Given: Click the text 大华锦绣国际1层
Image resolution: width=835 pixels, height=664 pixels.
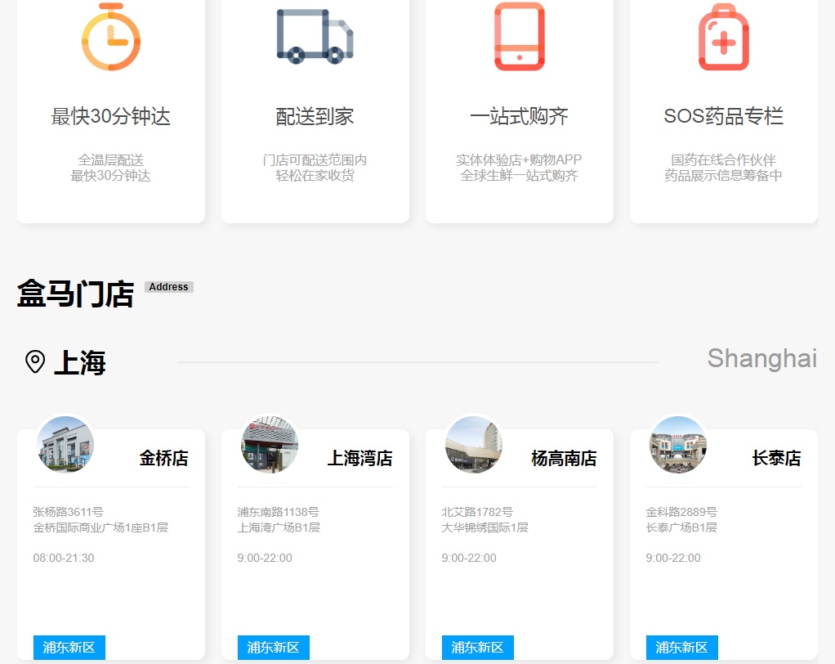Looking at the screenshot, I should click(x=484, y=527).
